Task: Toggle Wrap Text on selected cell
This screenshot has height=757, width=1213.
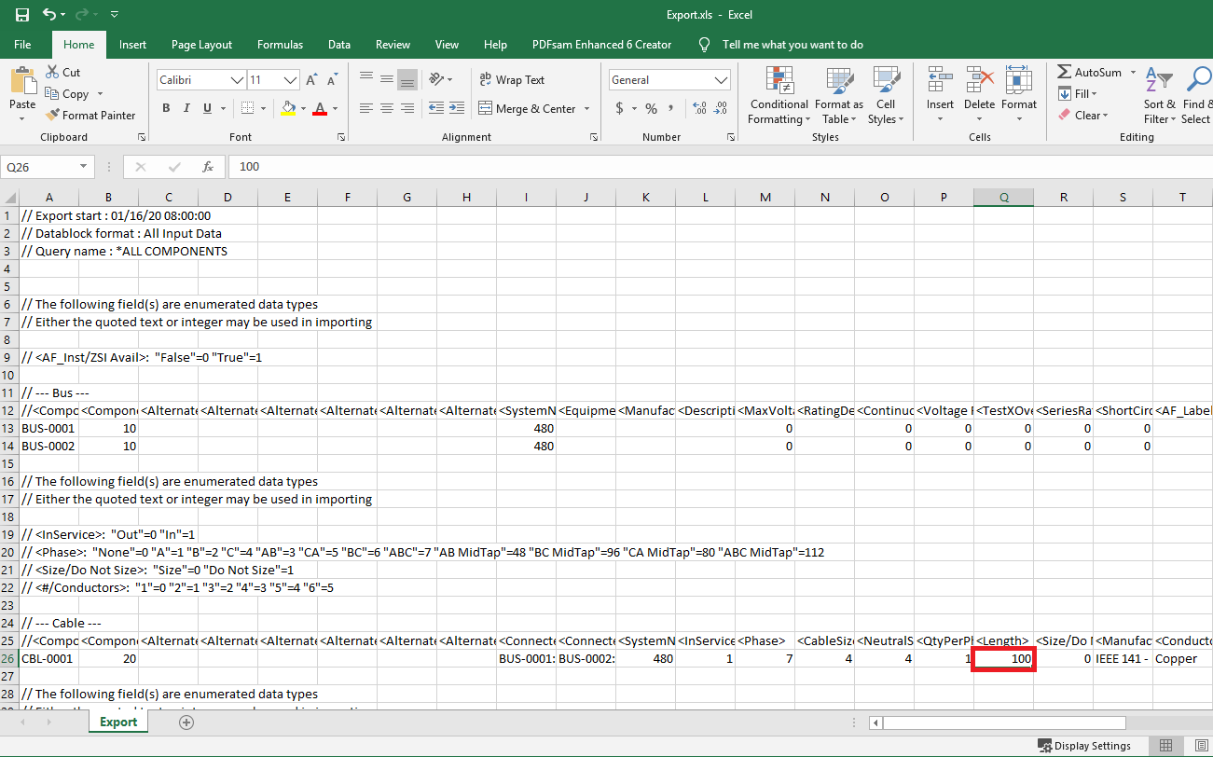Action: pos(511,80)
